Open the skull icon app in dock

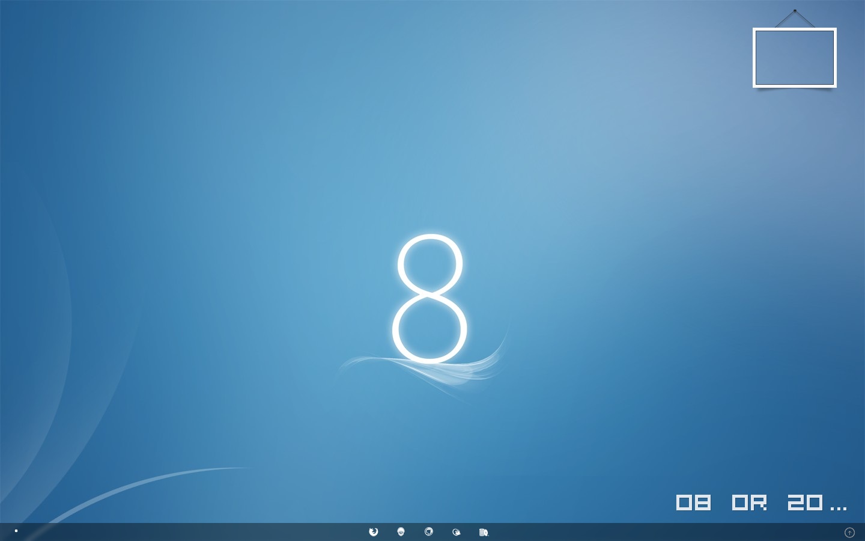(401, 532)
